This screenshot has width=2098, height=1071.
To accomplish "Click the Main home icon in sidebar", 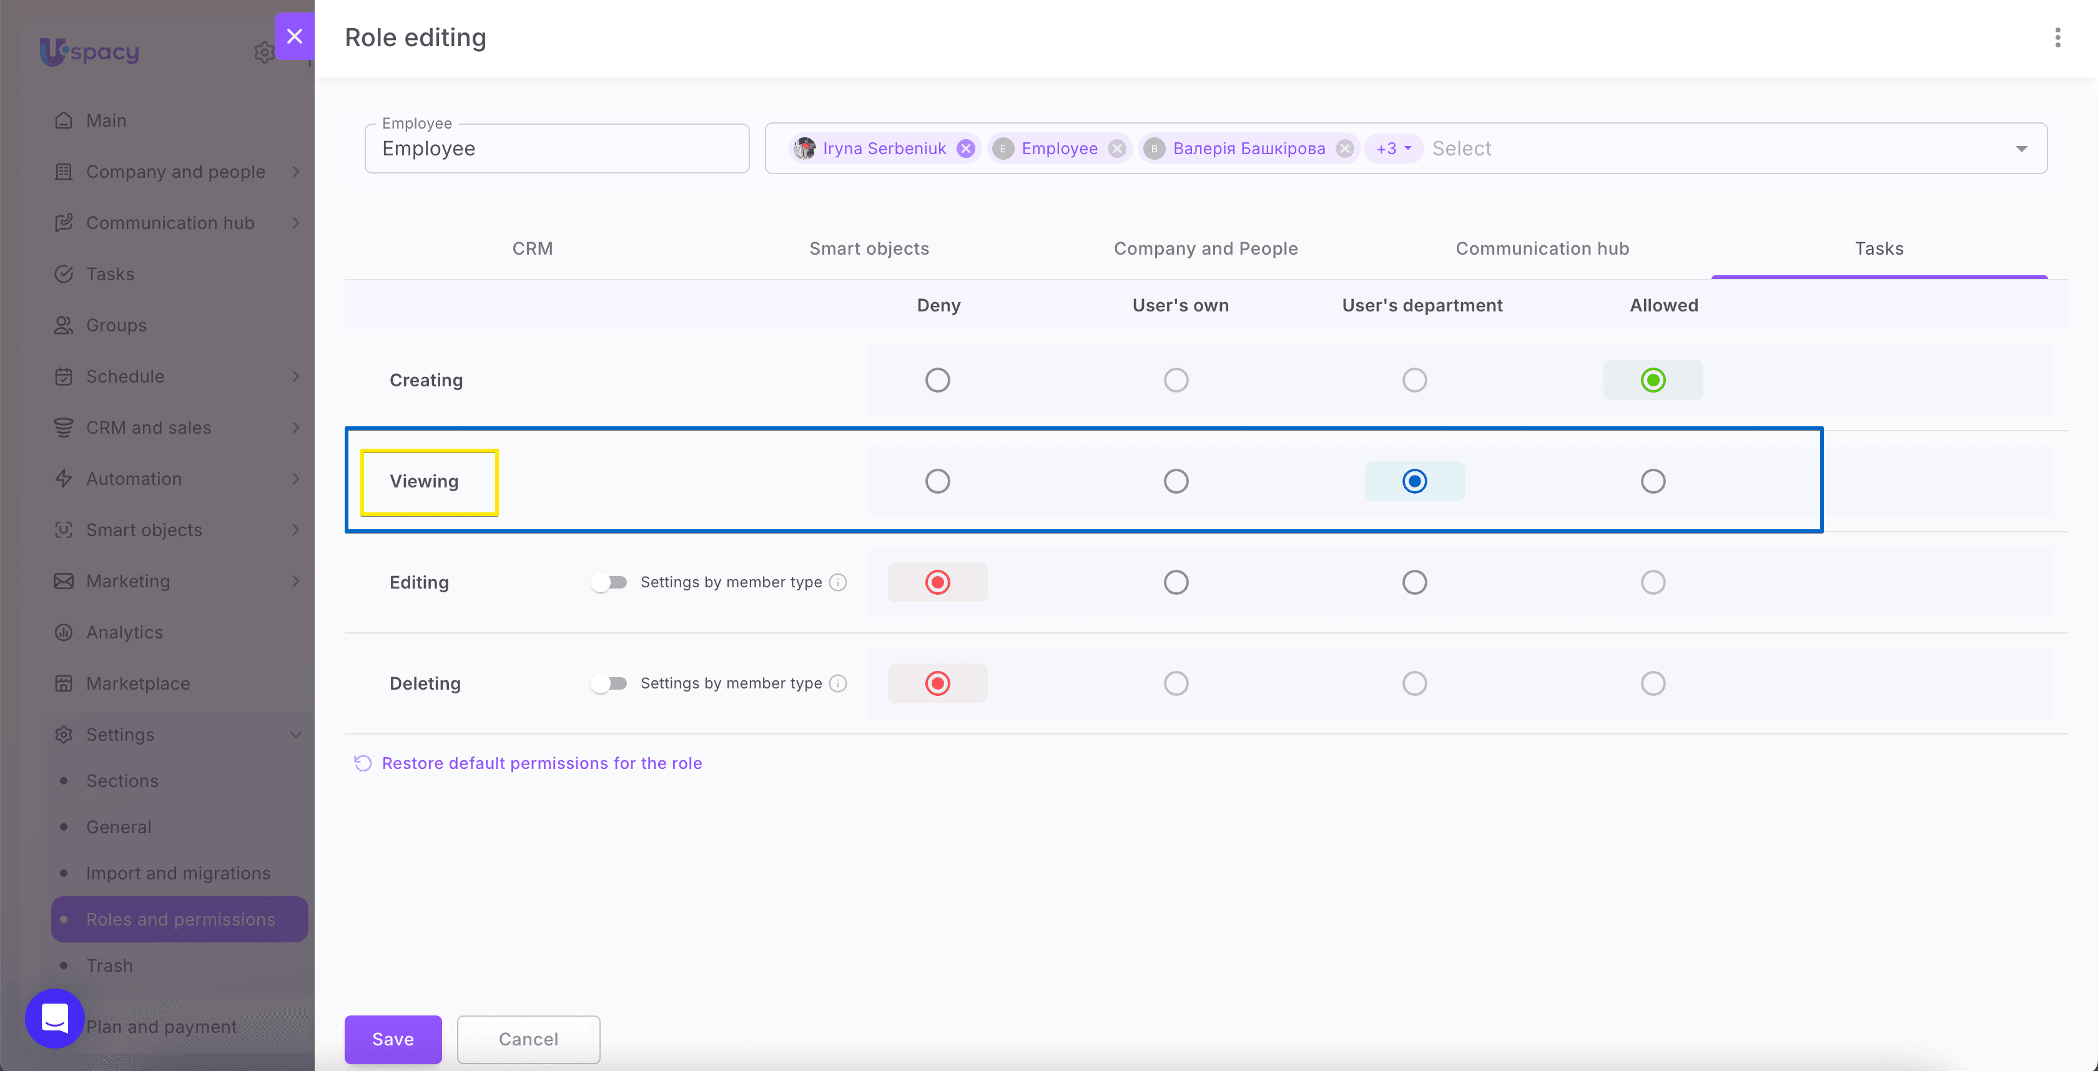I will tap(64, 120).
